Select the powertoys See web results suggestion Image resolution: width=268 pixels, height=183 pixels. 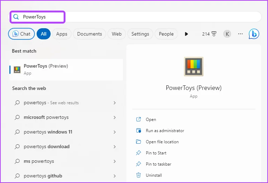click(66, 103)
